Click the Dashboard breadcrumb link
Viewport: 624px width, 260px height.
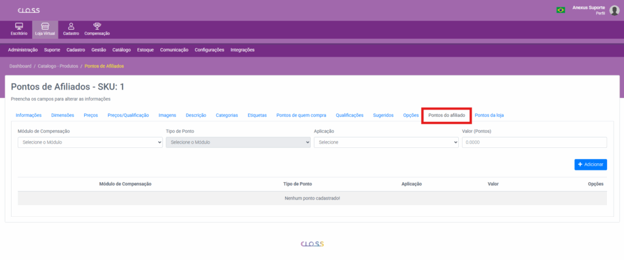(20, 66)
